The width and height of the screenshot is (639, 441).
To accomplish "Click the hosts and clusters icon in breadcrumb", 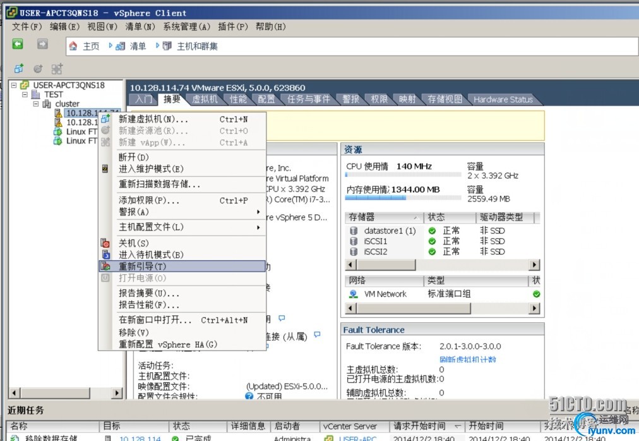I will [167, 46].
